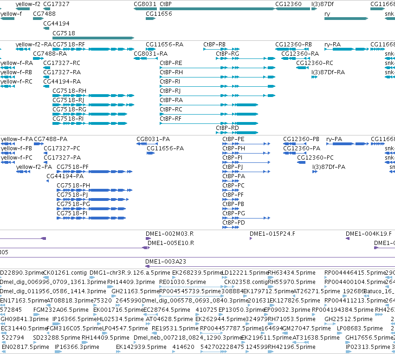Click transcript label CG44194-RA
The image size is (395, 354).
click(x=62, y=82)
